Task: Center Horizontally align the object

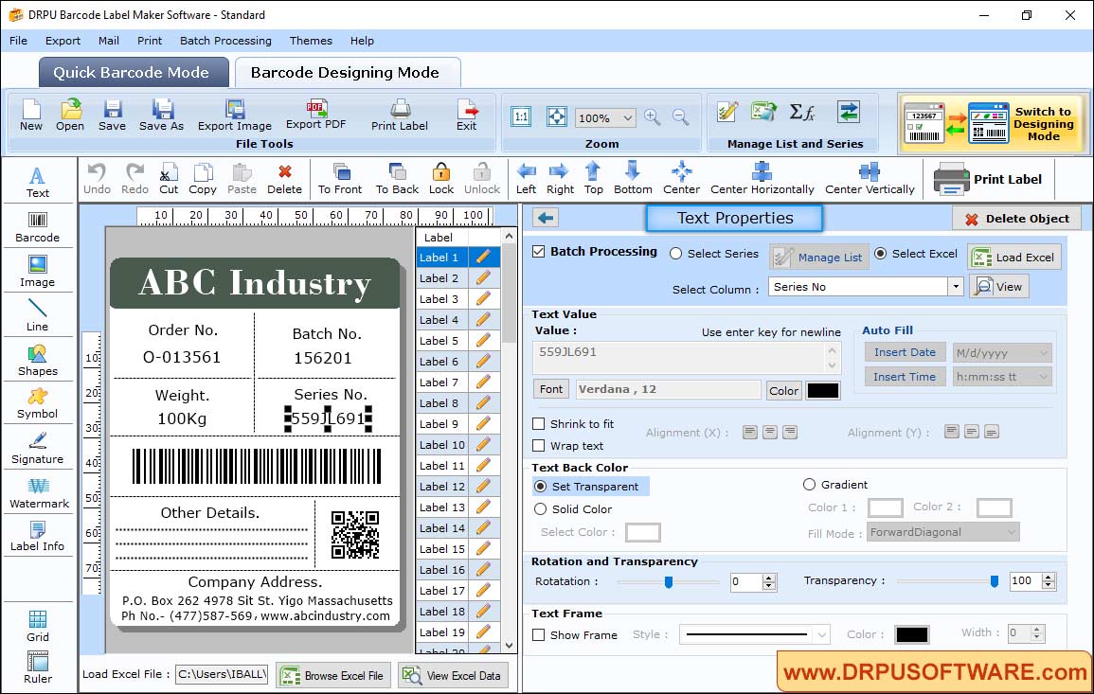Action: (762, 179)
